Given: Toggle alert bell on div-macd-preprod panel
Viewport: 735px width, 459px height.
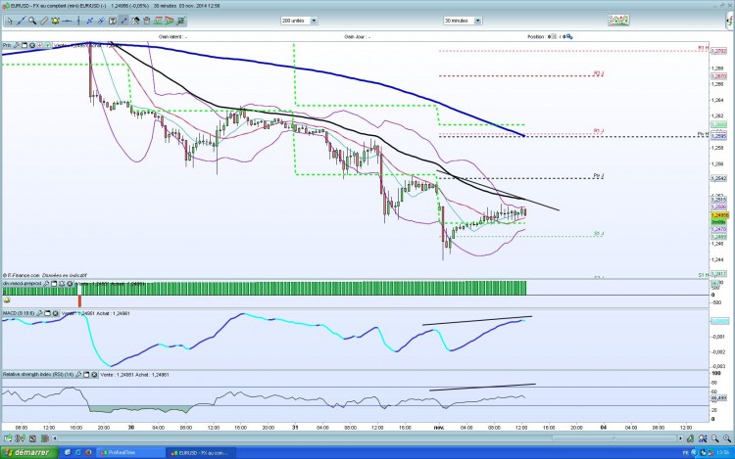Looking at the screenshot, I should (62, 284).
